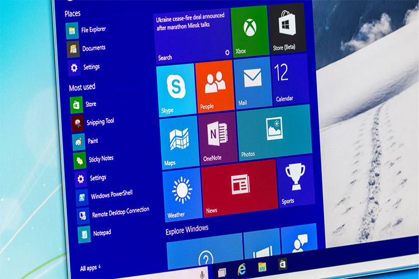Image resolution: width=419 pixels, height=279 pixels.
Task: Open the Store icon on the taskbar
Action: coord(283,264)
